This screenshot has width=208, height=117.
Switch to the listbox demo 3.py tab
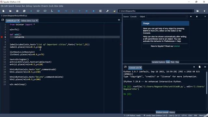pyautogui.click(x=28, y=21)
